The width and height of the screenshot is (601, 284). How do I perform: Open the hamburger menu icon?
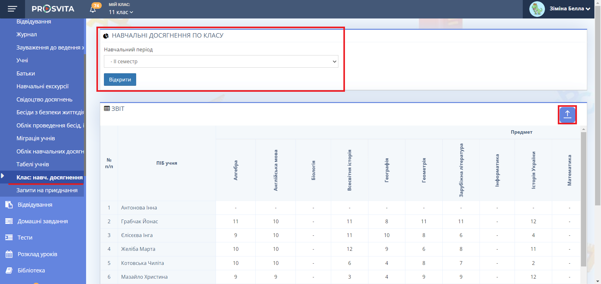coord(12,9)
